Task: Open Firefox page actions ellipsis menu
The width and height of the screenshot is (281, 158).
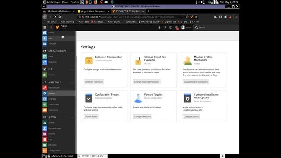Action: 183,17
